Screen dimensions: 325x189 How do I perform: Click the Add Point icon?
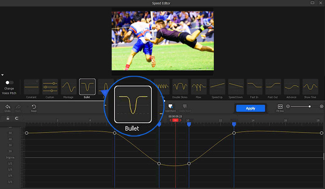170,107
